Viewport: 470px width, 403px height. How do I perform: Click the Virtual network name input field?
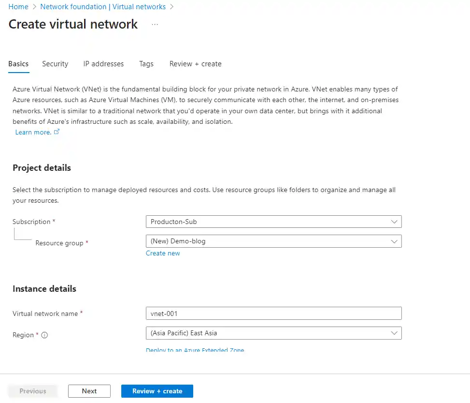click(273, 313)
